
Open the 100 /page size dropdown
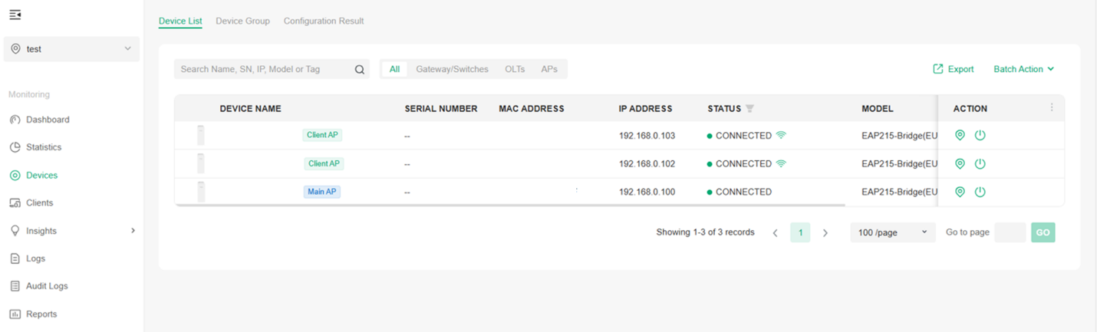point(892,232)
